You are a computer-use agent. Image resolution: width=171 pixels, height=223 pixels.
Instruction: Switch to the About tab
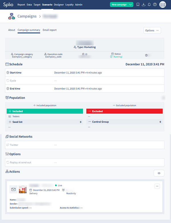click(x=12, y=30)
